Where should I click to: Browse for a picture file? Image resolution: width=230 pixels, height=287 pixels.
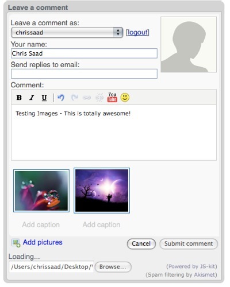coord(113,267)
